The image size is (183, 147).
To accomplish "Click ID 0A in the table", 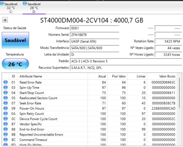I will click(13, 114).
